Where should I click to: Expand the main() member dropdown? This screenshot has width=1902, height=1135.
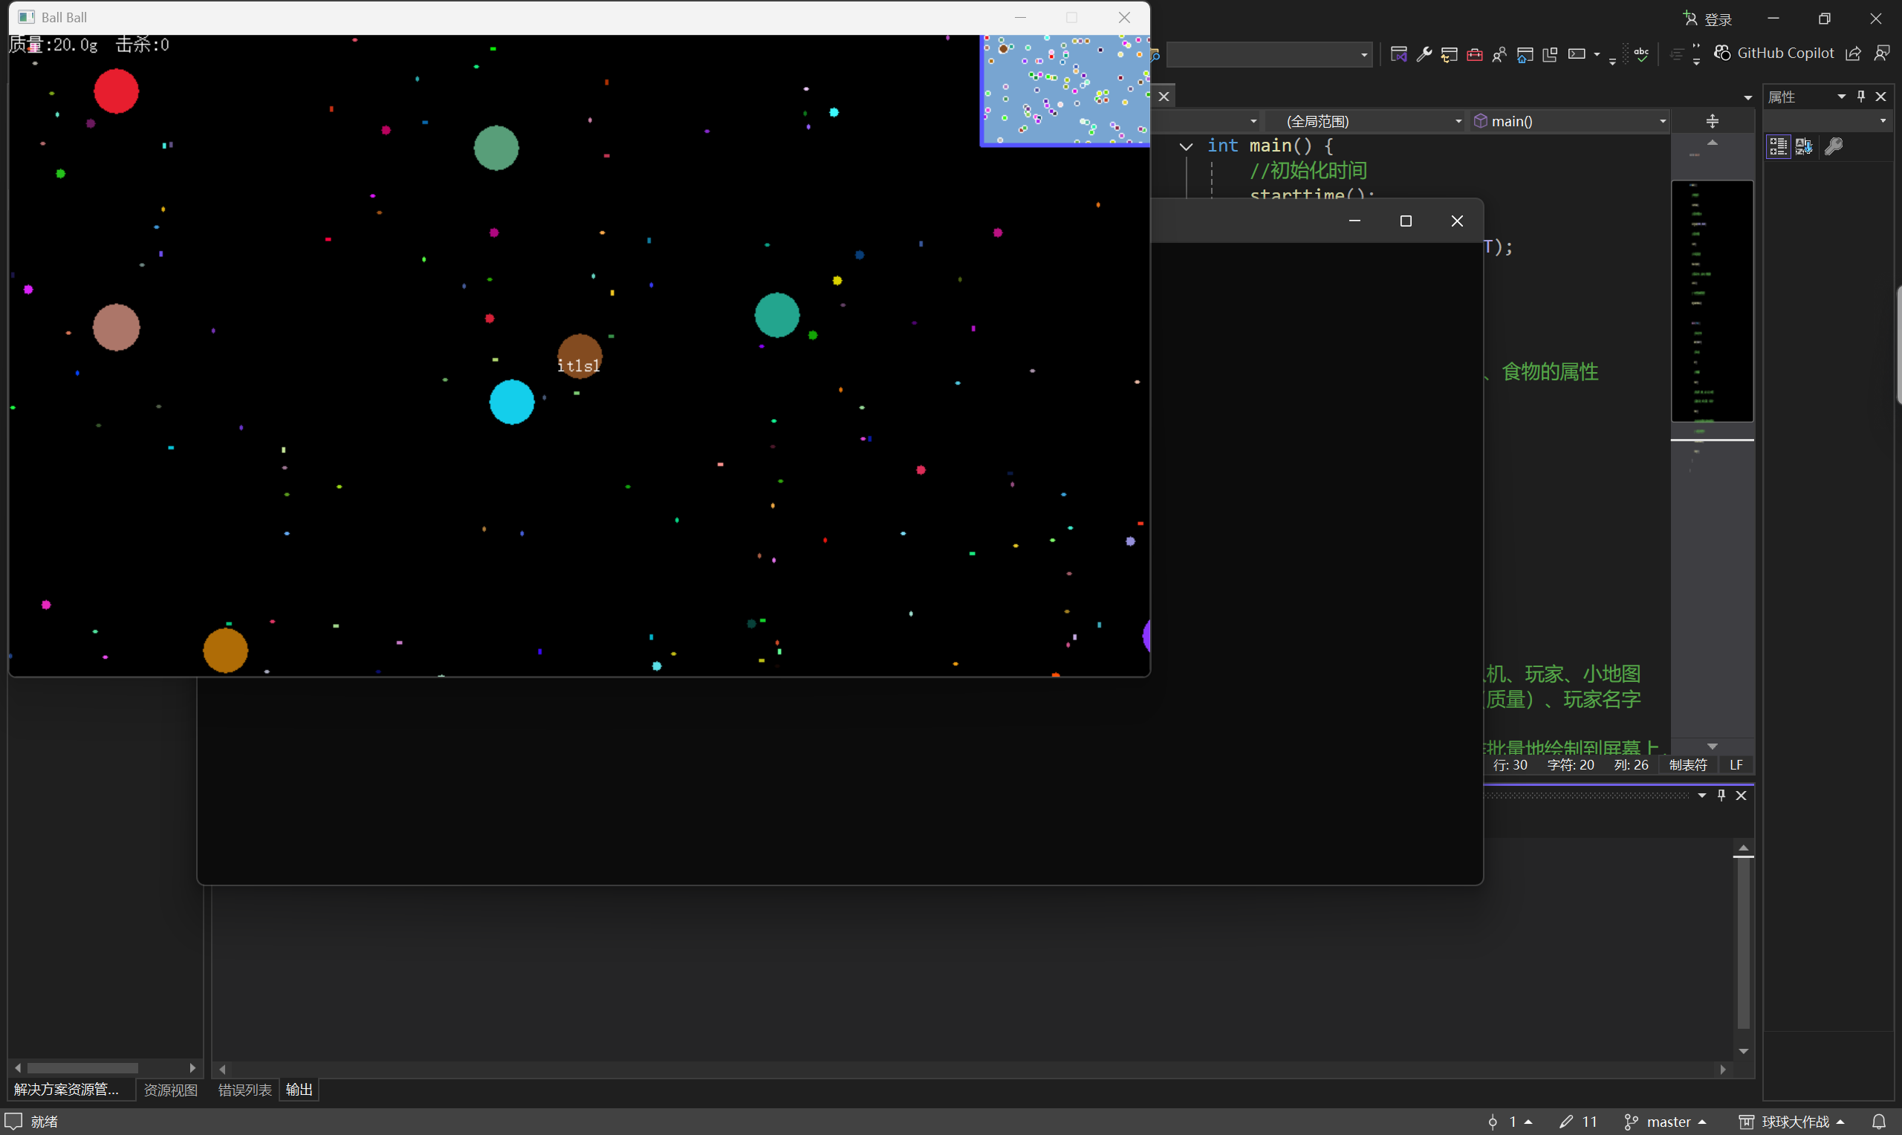pos(1662,122)
